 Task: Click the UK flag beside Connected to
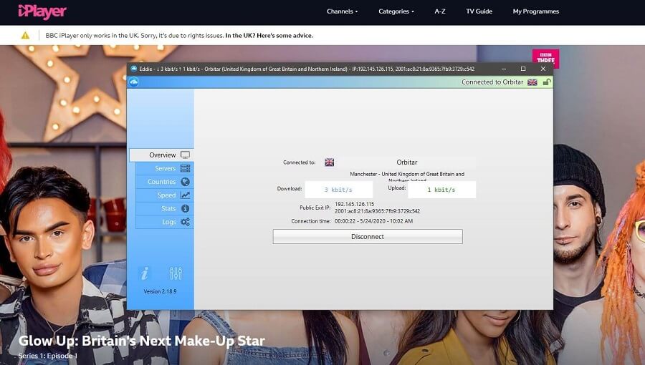point(329,162)
